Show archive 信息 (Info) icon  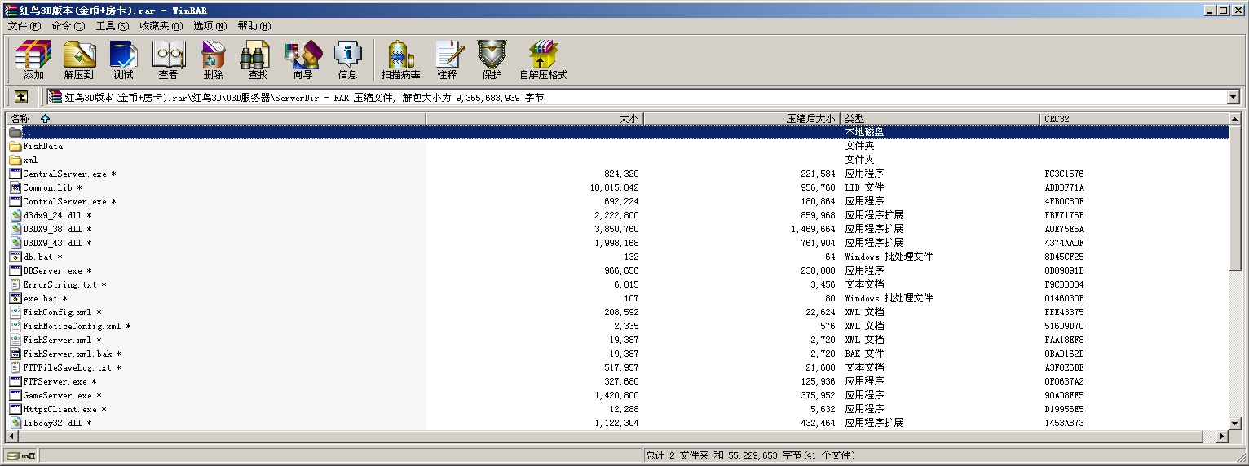coord(347,59)
